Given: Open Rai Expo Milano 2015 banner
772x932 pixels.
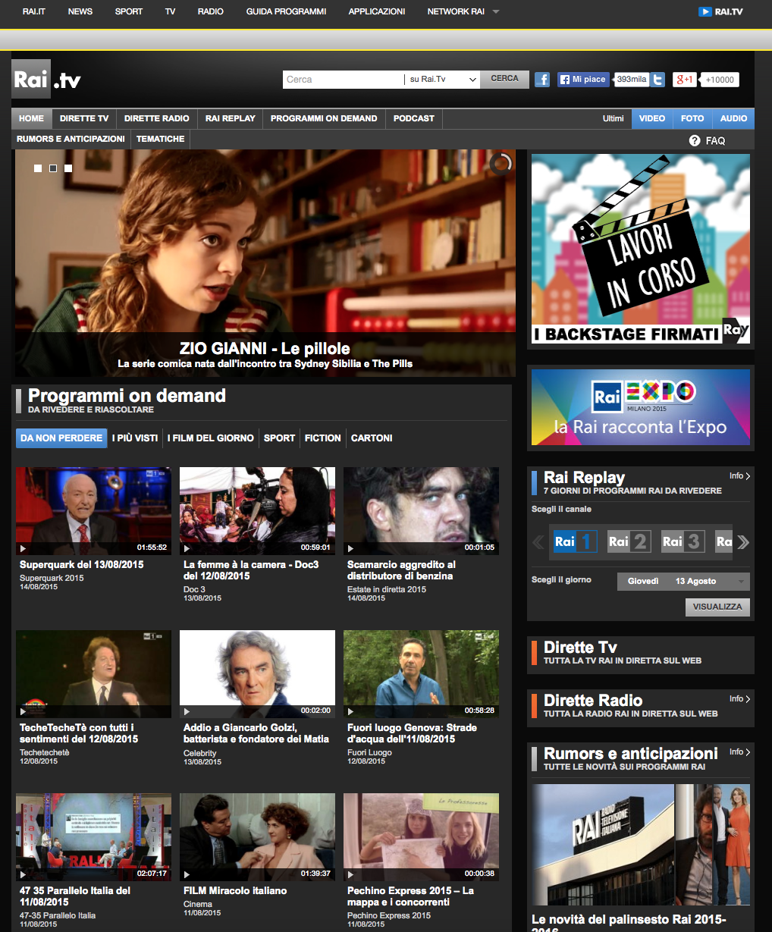Looking at the screenshot, I should point(641,407).
